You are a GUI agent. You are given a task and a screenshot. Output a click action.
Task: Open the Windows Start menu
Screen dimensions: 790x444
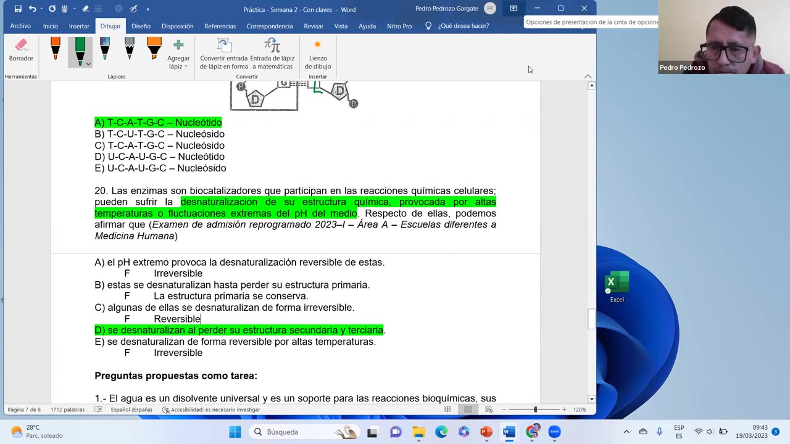(235, 432)
